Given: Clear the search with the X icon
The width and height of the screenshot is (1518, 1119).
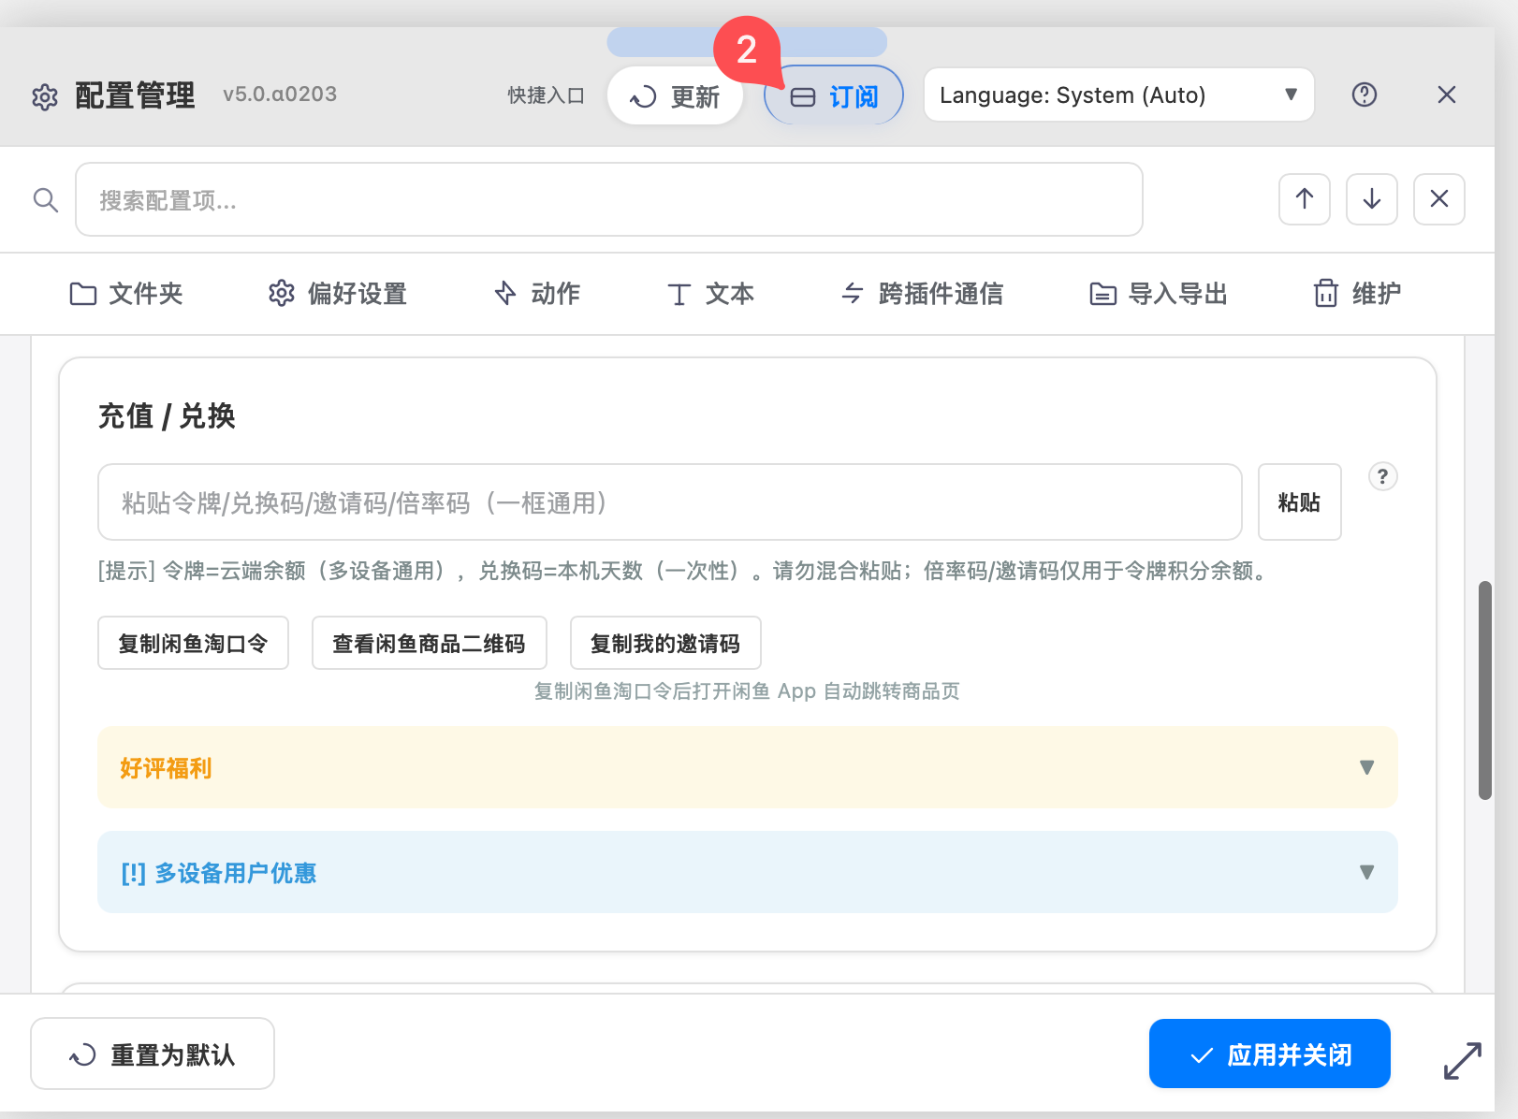Looking at the screenshot, I should [x=1438, y=198].
